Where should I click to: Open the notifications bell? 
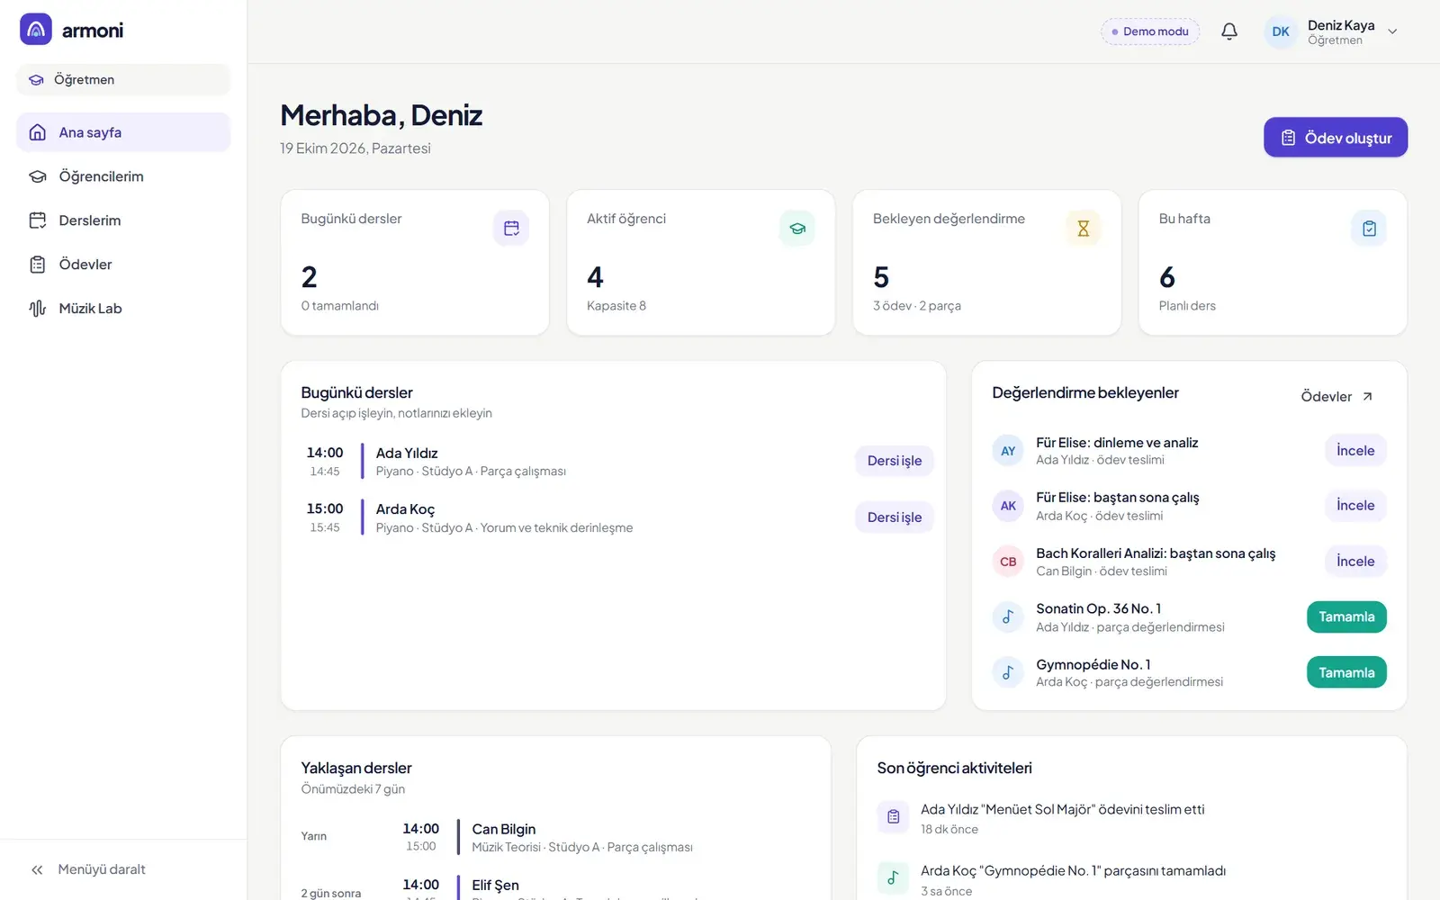pos(1228,31)
